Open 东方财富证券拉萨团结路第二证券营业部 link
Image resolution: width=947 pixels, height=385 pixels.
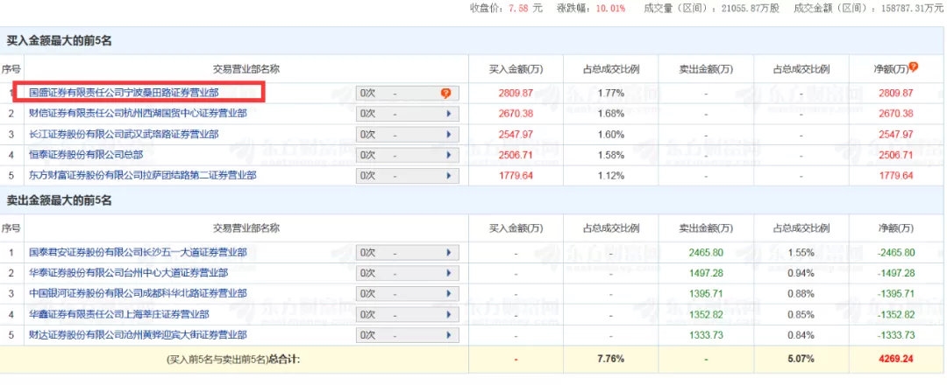pyautogui.click(x=143, y=175)
